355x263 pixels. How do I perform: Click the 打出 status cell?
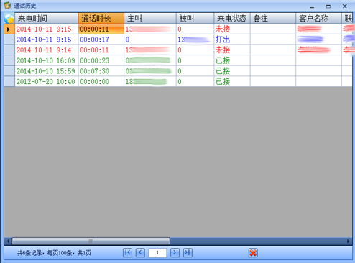coord(232,40)
